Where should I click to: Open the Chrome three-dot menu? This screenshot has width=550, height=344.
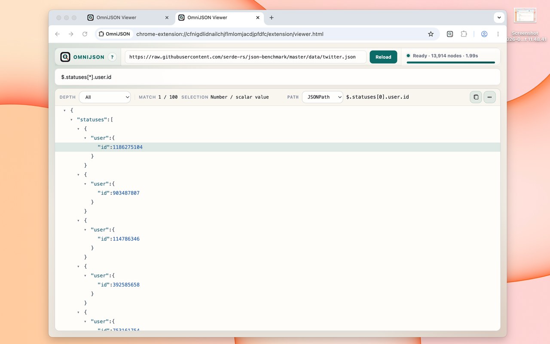(x=498, y=34)
